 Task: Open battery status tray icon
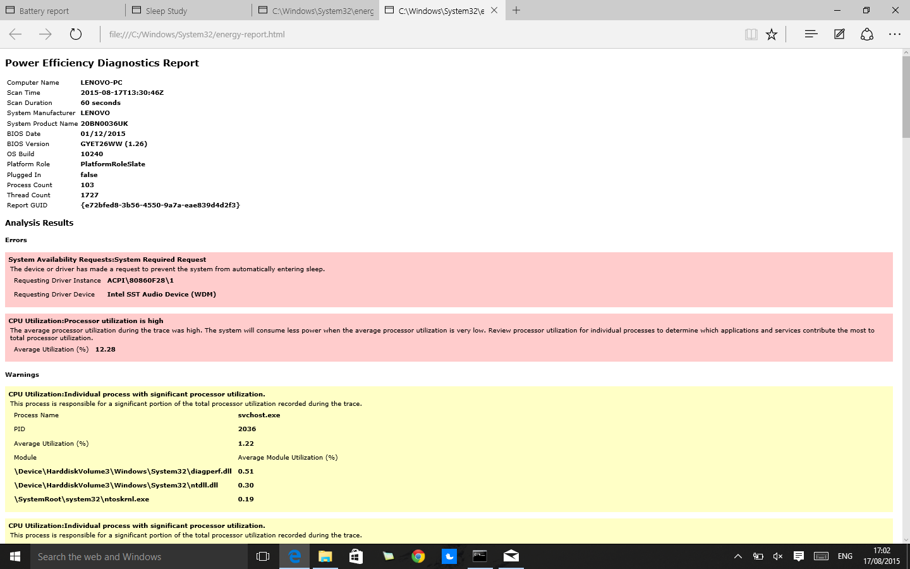pos(758,556)
